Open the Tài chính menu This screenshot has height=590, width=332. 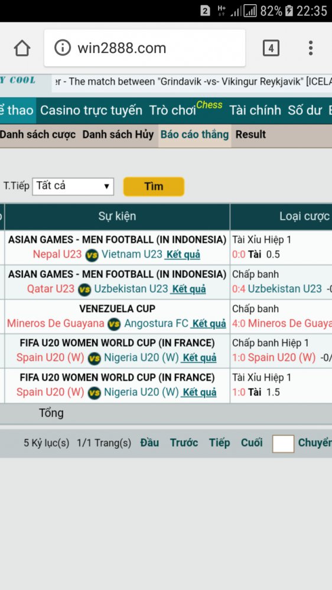click(x=255, y=110)
